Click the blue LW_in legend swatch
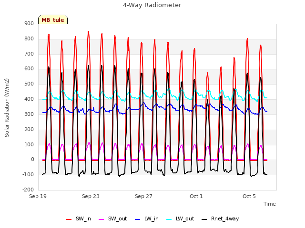The height and width of the screenshot is (228, 305). 137,219
